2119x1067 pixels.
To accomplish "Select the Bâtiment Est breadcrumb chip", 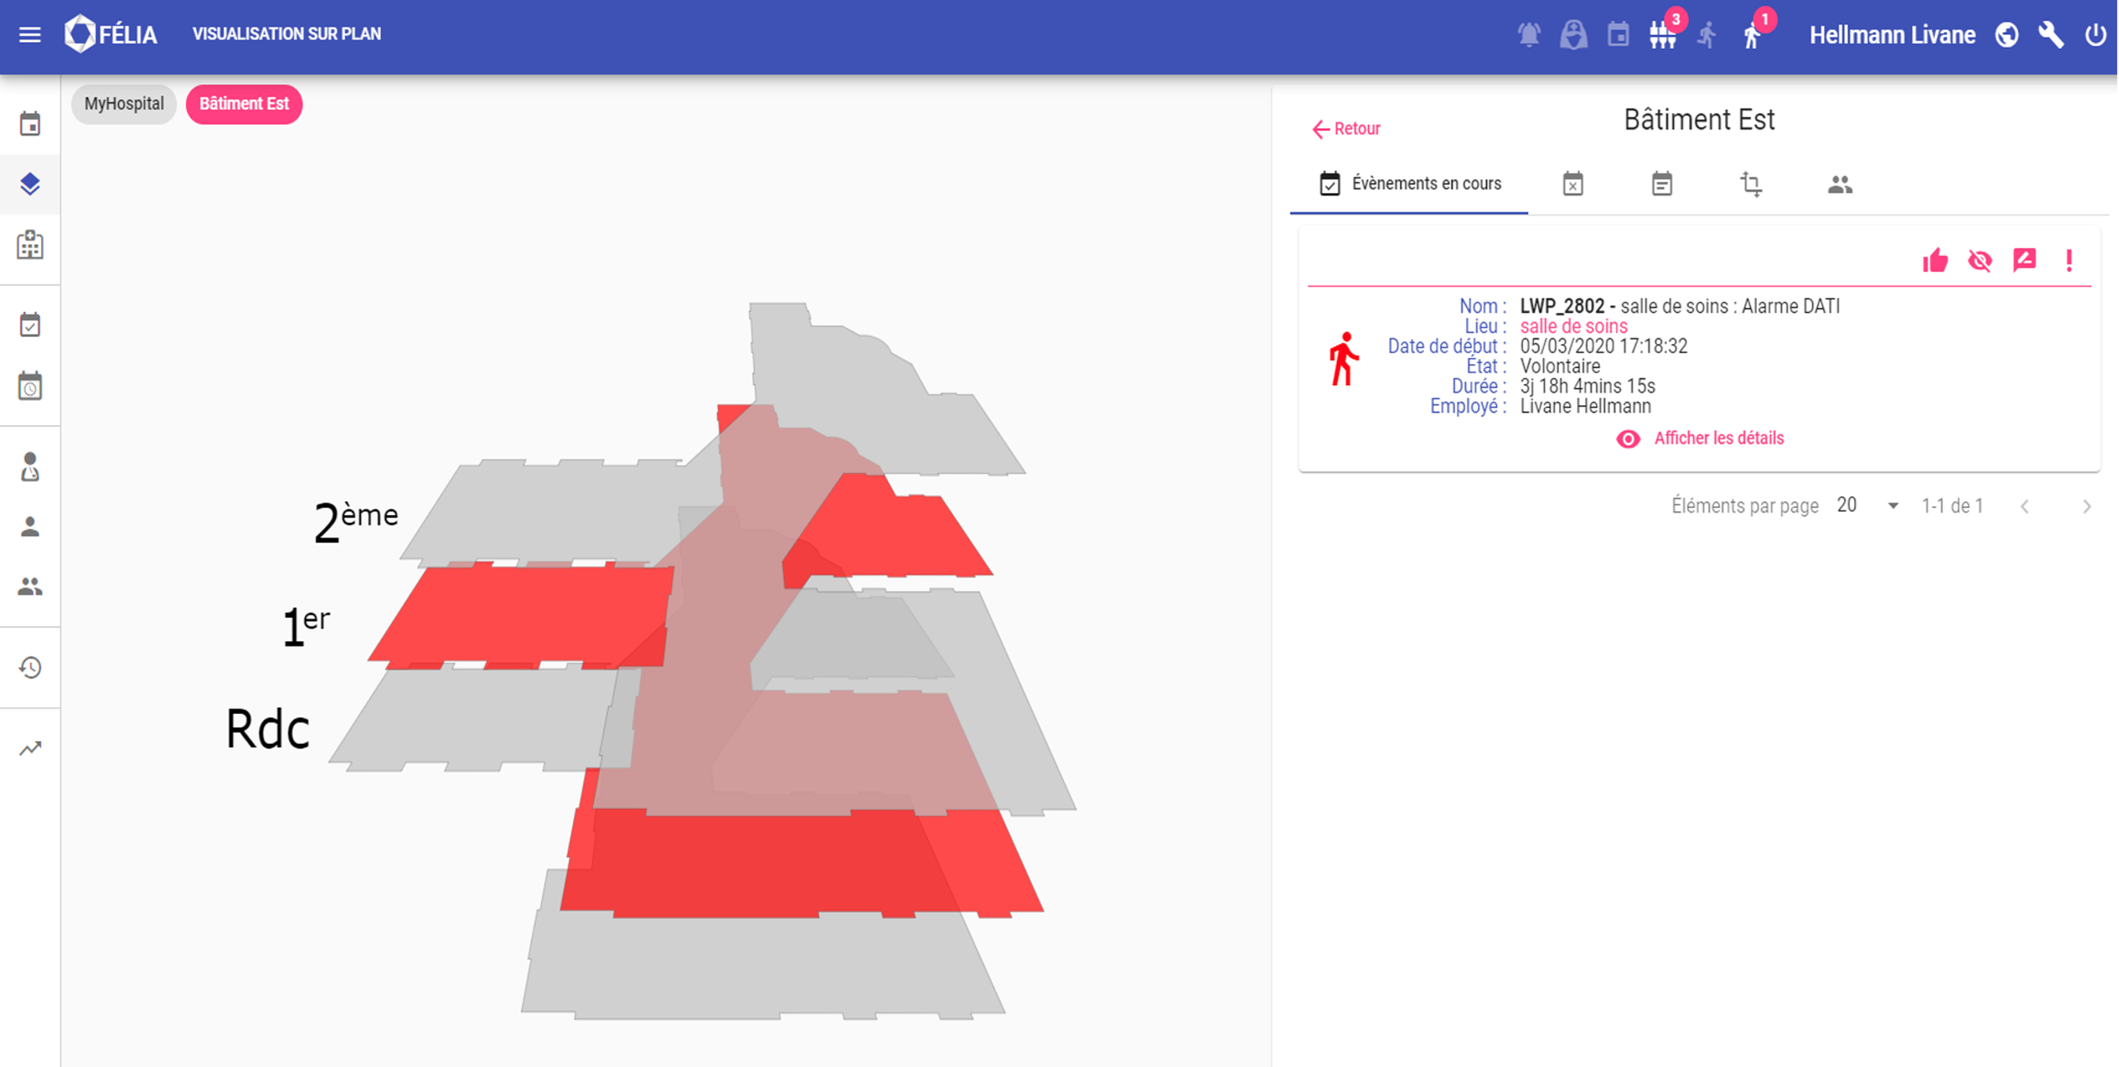I will pos(244,105).
